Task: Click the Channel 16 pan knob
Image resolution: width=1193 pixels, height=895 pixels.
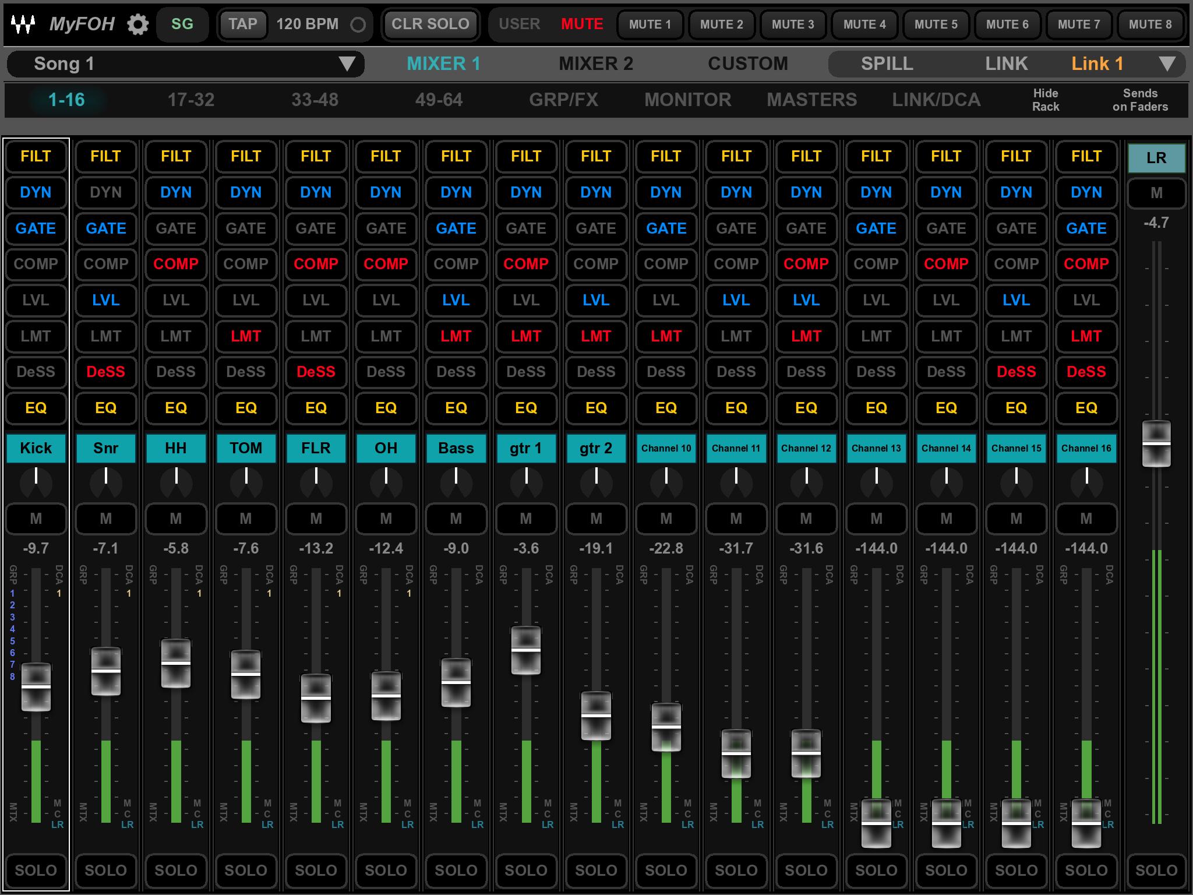Action: (1086, 481)
